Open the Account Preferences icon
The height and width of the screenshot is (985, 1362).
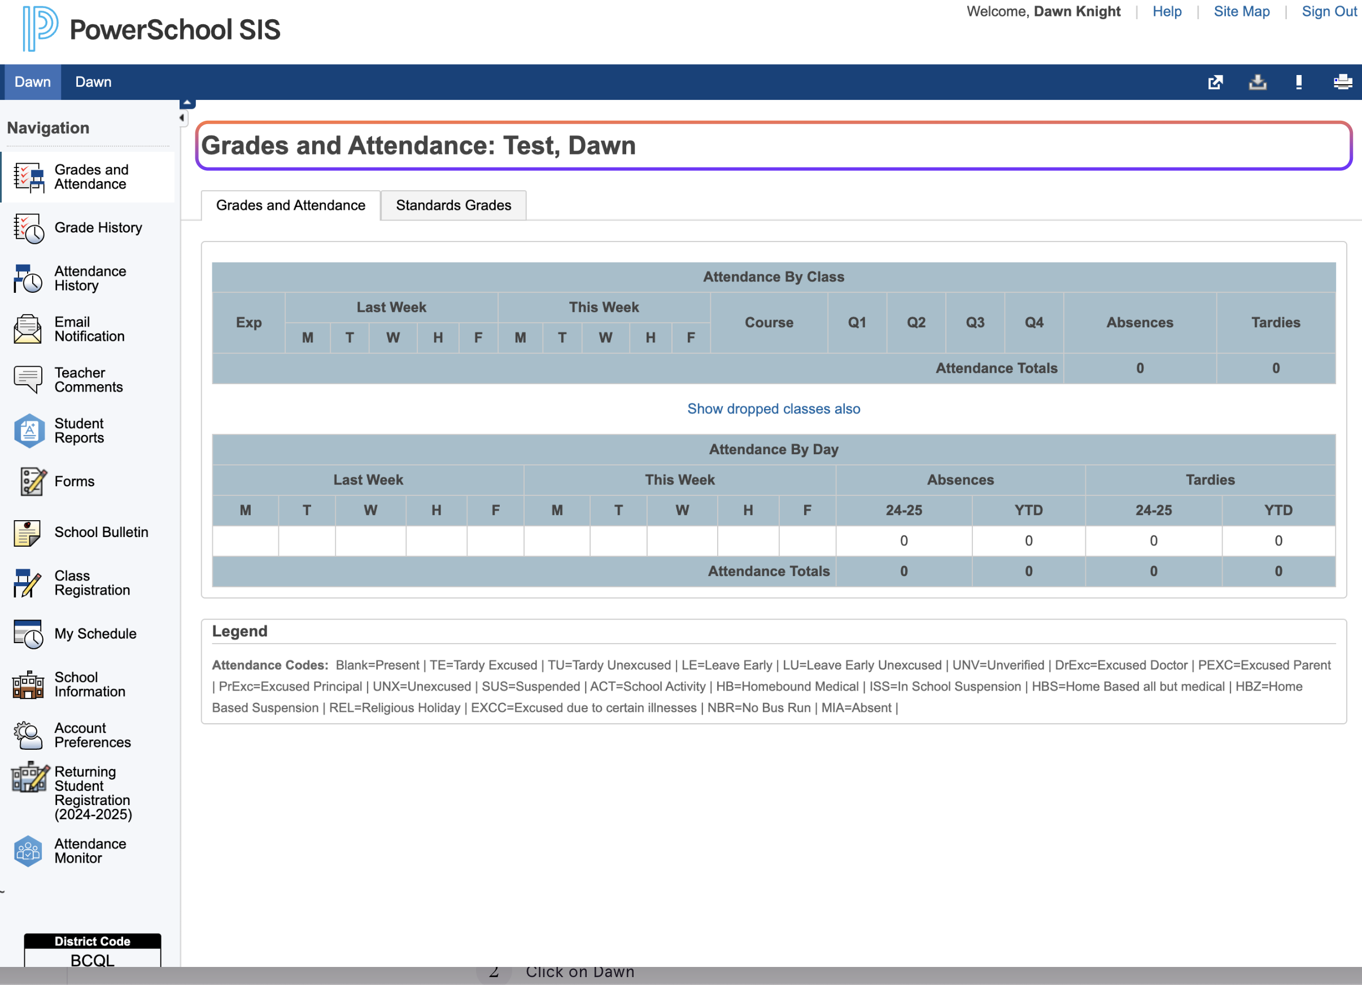[28, 736]
